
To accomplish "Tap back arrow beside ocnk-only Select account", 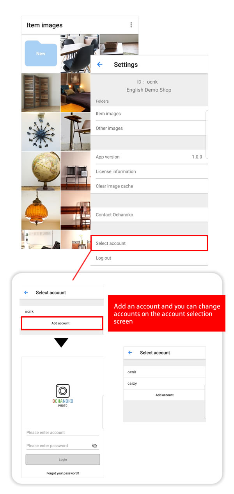I will 26,292.
